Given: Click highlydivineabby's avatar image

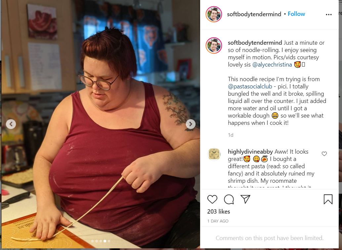Looking at the screenshot, I should tap(214, 154).
